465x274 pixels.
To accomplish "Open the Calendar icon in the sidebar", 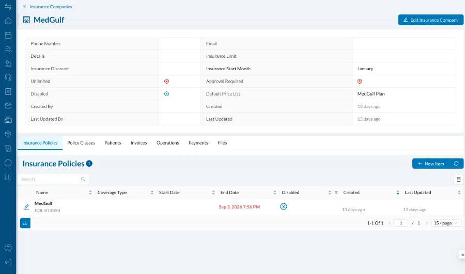I will 8,35.
